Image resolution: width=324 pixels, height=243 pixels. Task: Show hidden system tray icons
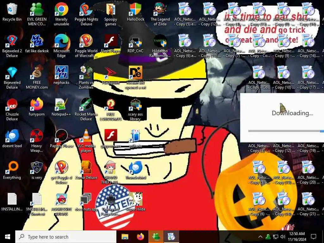[260, 237]
